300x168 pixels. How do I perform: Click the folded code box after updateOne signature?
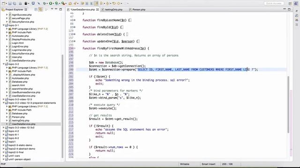(138, 41)
